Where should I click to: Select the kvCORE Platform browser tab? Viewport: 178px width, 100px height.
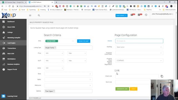[x=41, y=2]
